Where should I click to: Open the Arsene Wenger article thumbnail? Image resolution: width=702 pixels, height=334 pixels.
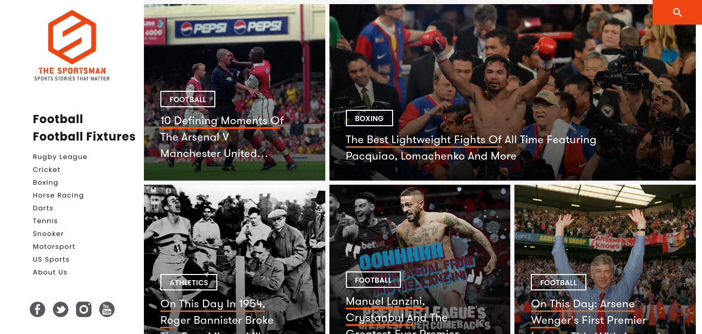click(x=608, y=259)
